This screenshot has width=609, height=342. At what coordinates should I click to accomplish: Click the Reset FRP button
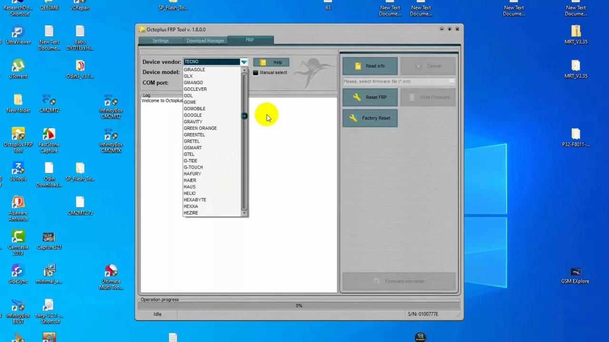370,97
